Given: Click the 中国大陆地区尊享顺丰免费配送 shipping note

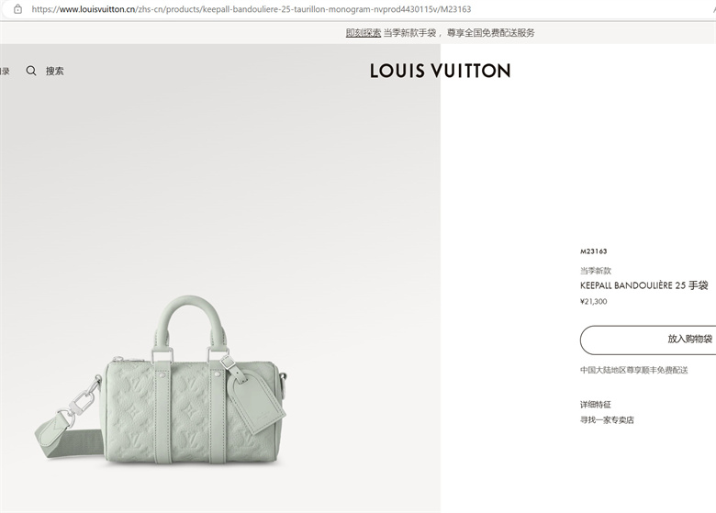Looking at the screenshot, I should click(x=633, y=370).
